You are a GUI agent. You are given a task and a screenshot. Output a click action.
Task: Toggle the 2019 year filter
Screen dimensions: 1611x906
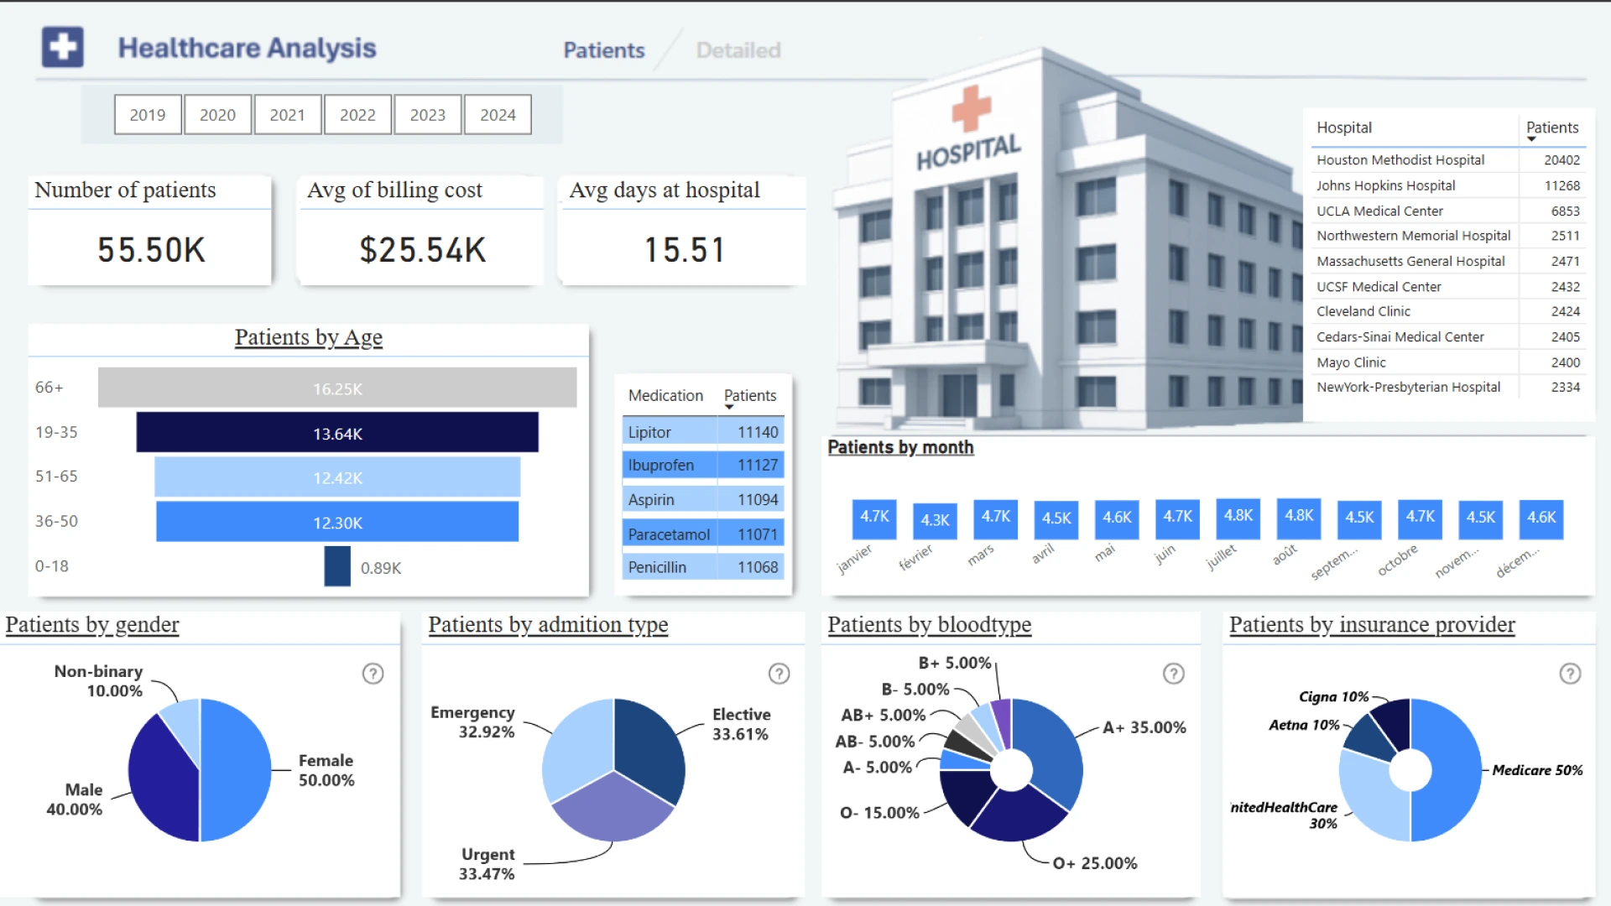click(x=148, y=115)
